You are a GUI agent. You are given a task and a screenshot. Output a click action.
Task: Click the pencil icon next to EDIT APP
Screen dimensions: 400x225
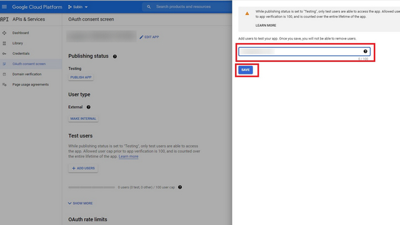click(141, 37)
